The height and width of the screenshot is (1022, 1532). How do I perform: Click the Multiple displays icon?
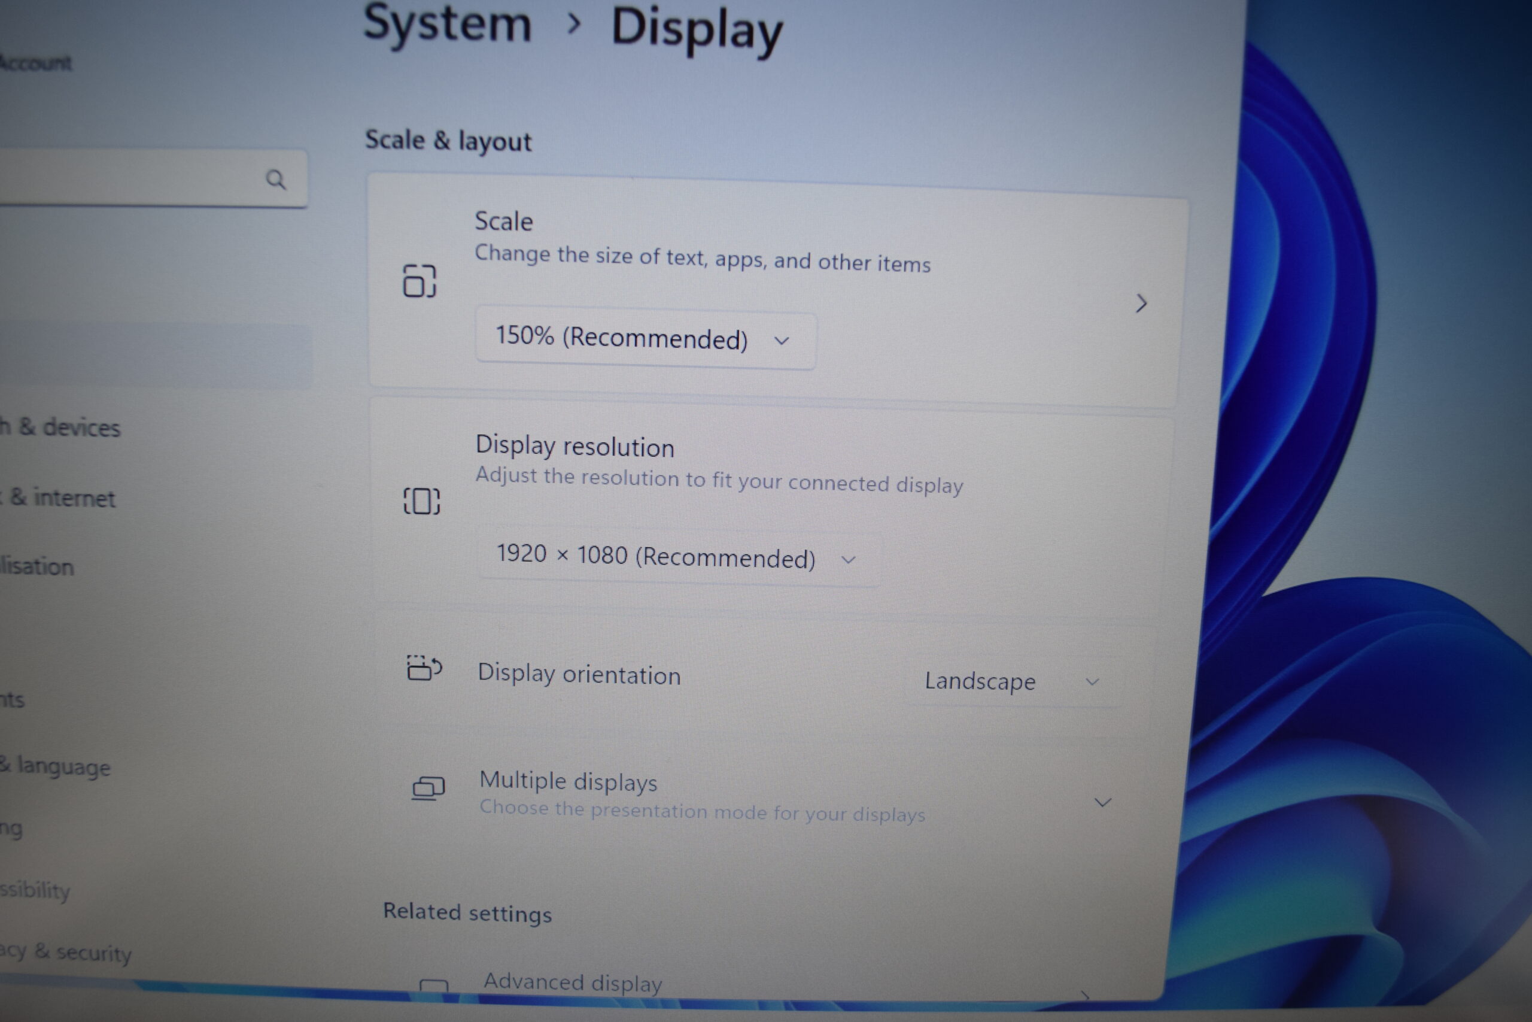click(428, 788)
